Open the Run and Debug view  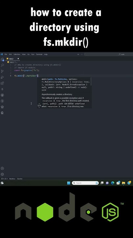tap(2, 77)
